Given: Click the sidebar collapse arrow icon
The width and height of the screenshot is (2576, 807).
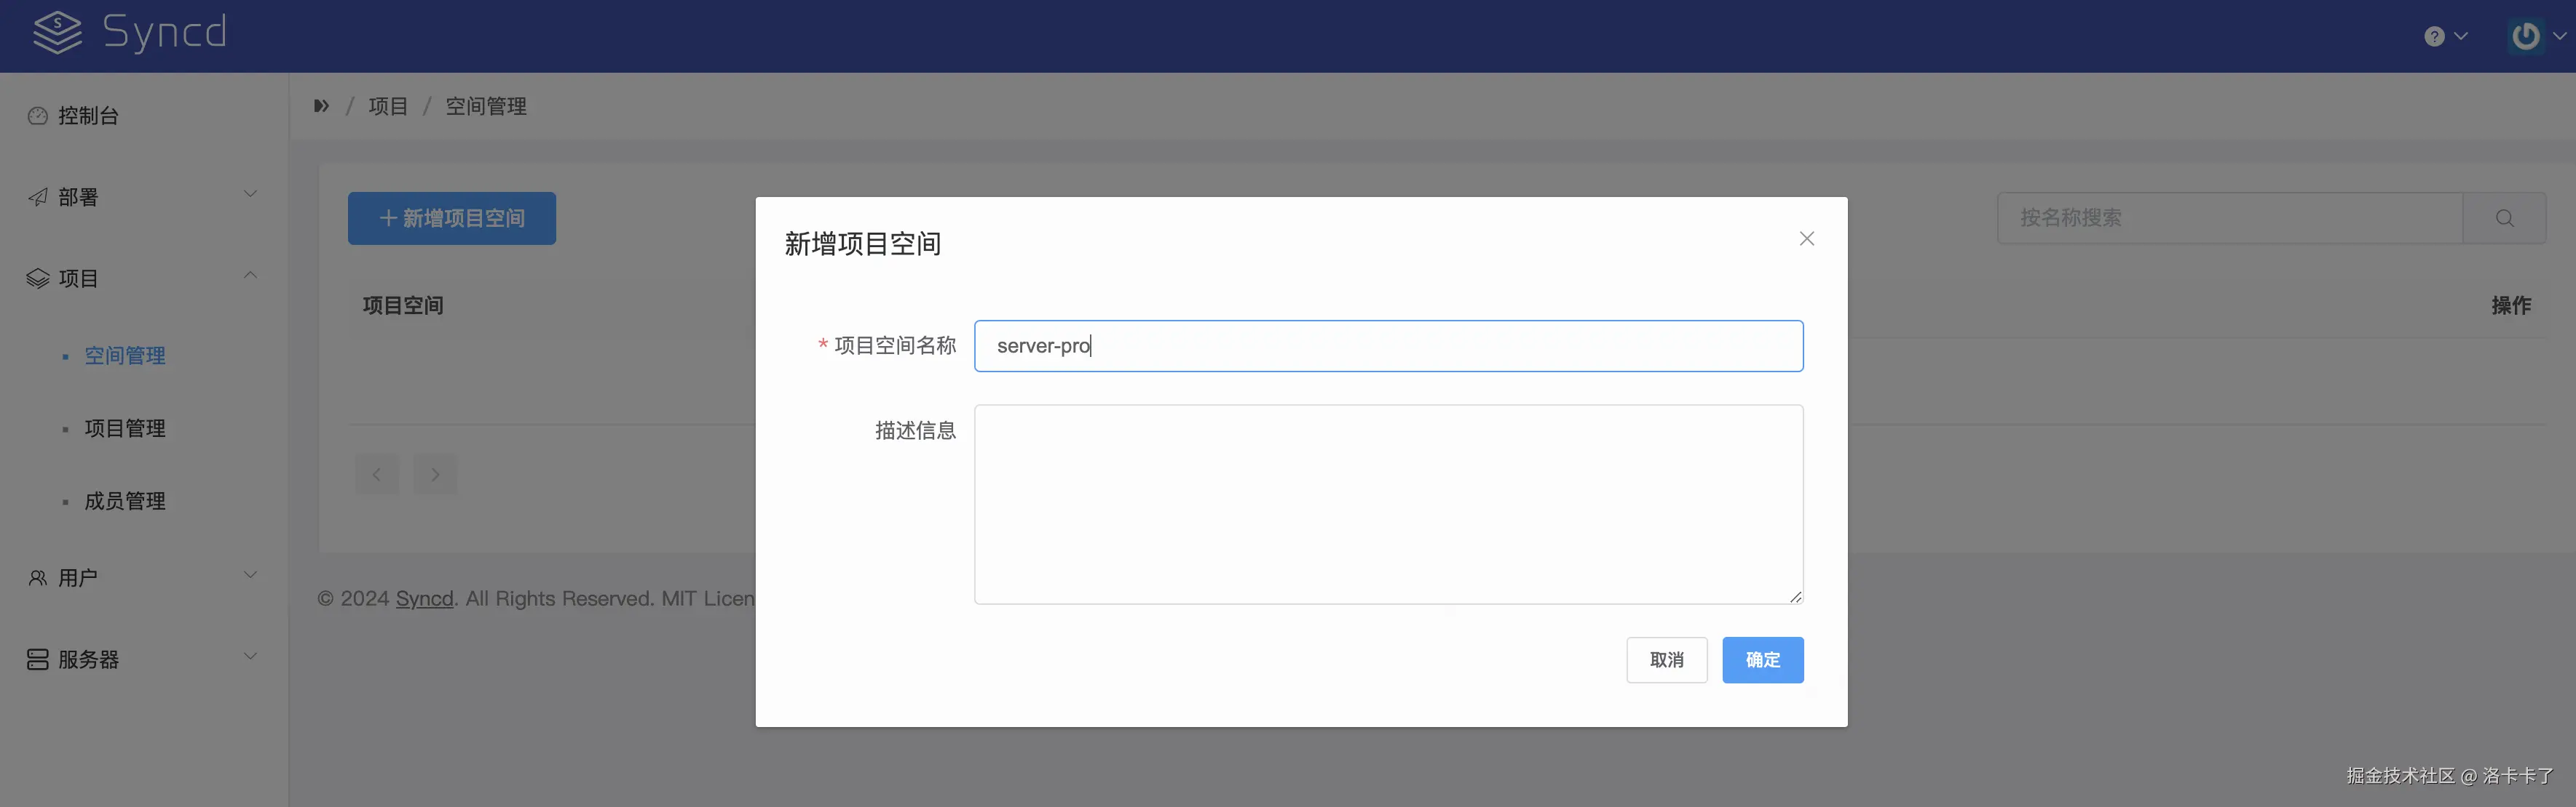Looking at the screenshot, I should click(321, 106).
